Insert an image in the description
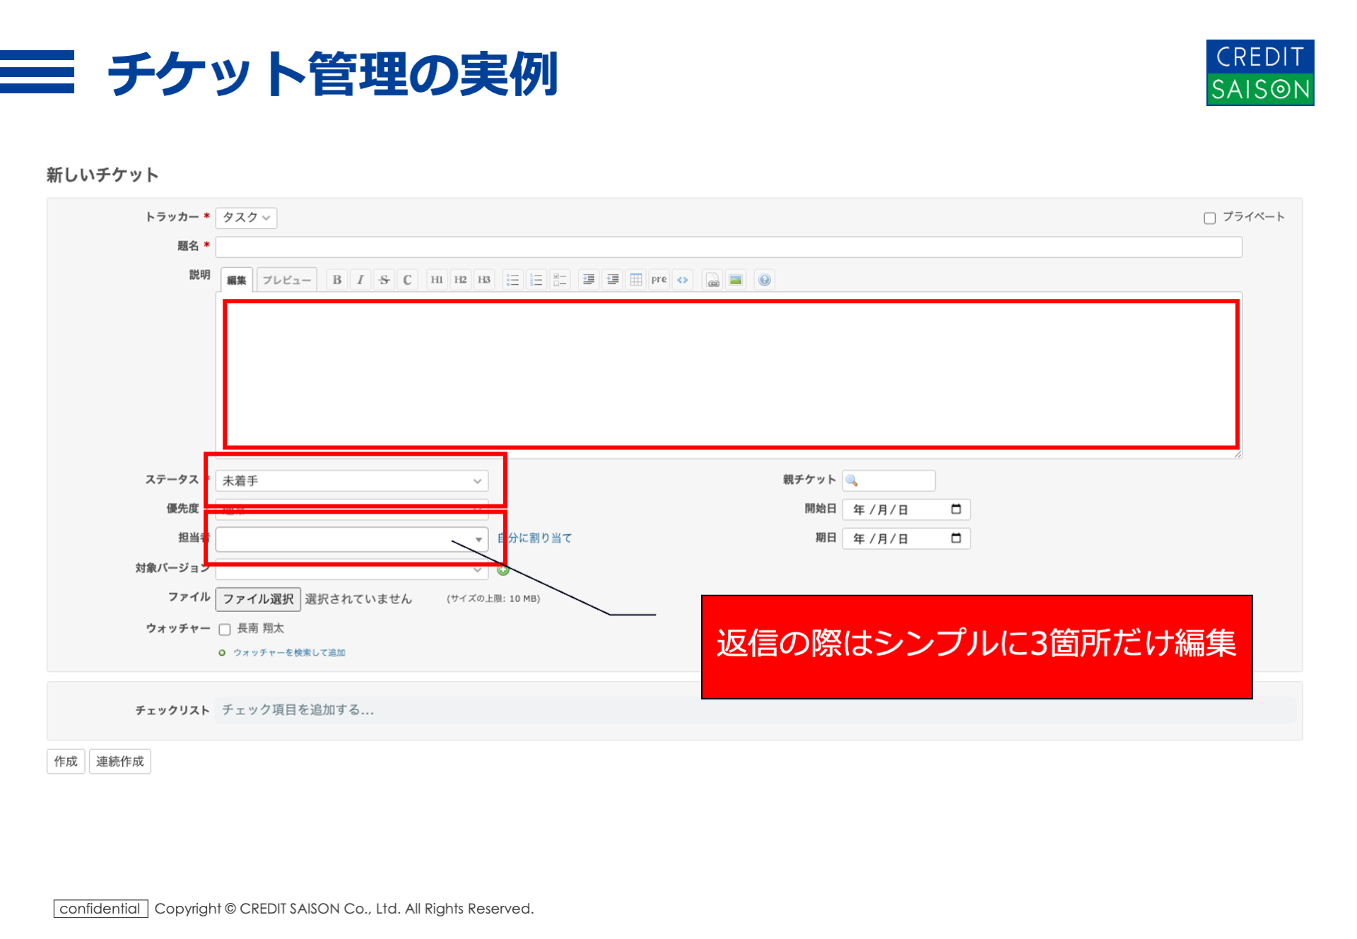Screen dimensions: 1357x939 (x=736, y=280)
